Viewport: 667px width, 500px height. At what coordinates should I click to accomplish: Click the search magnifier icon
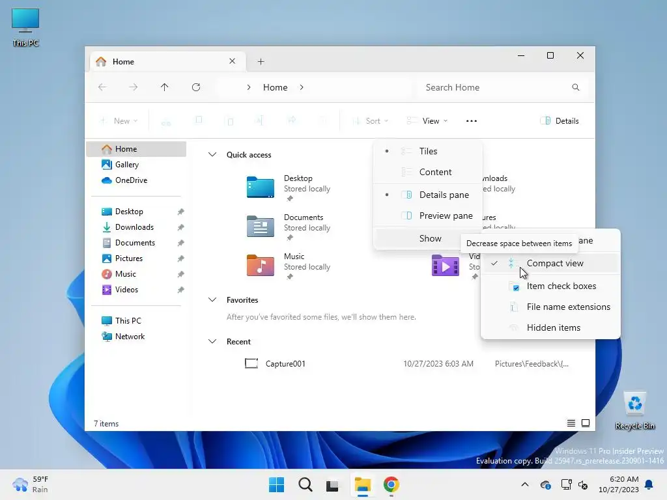[576, 87]
